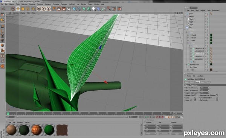Expand Loft NURBS.4 in object tree
This screenshot has height=138, width=226.
[x=191, y=49]
